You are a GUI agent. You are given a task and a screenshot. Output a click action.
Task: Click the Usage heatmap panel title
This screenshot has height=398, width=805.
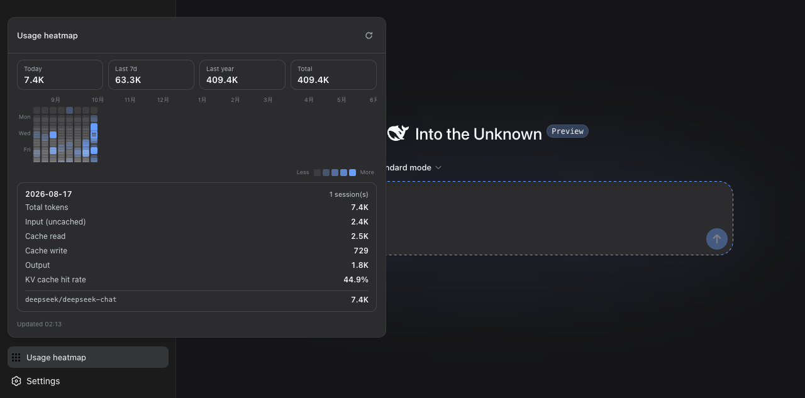[x=47, y=36]
